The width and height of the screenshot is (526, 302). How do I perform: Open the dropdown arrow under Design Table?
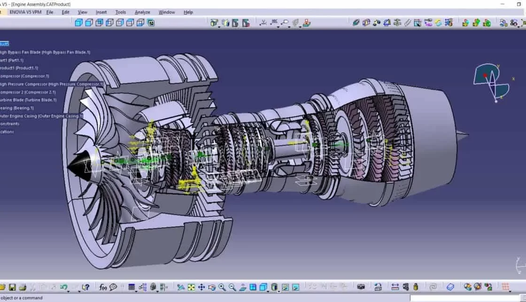point(136,291)
